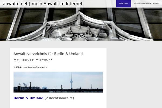The image size is (162, 108).
Task: Click the mit 3 Klicks zum Anwalt subtitle
Action: (x=33, y=60)
